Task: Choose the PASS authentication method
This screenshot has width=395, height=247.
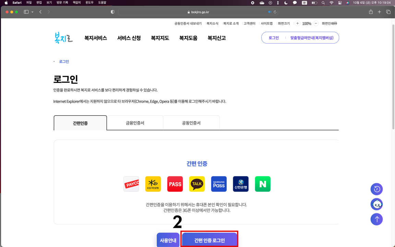Action: click(x=175, y=184)
